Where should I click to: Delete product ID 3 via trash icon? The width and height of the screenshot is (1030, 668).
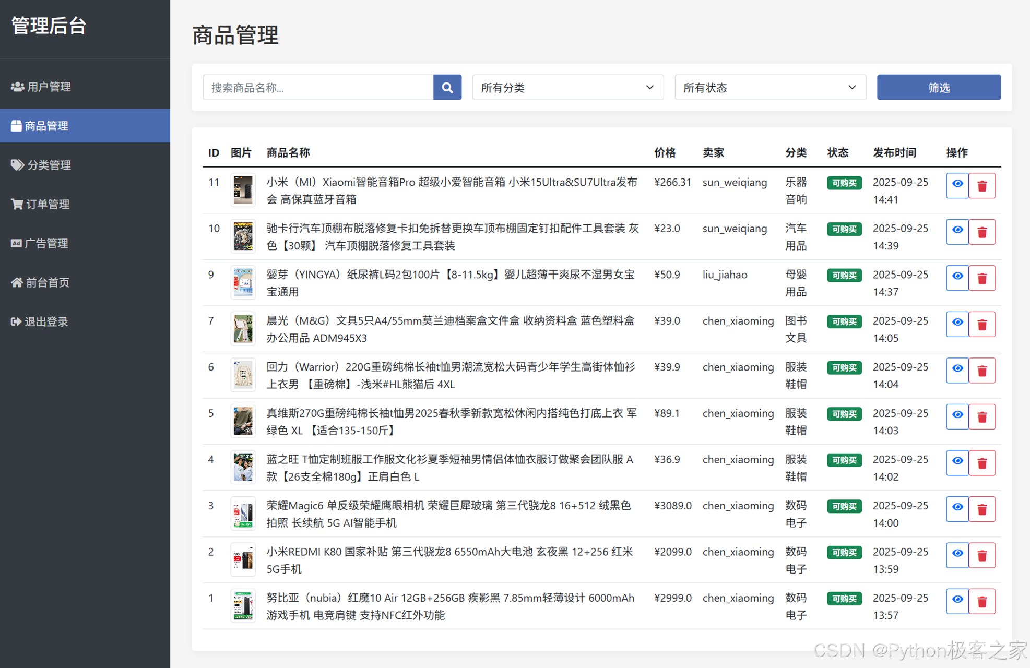tap(981, 509)
